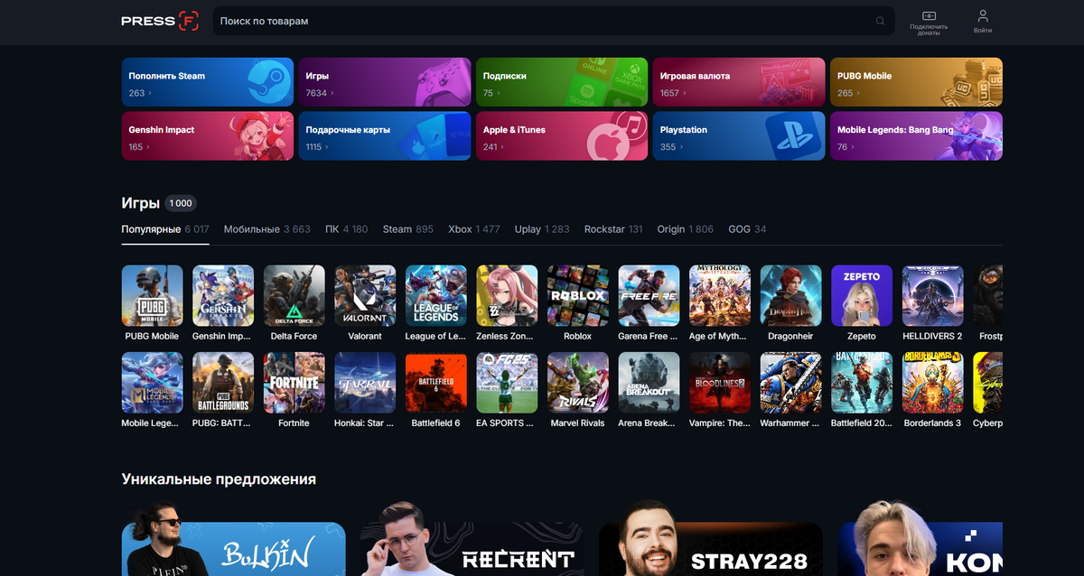This screenshot has height=576, width=1084.
Task: Open the PUBG Mobile category card
Action: [x=916, y=82]
